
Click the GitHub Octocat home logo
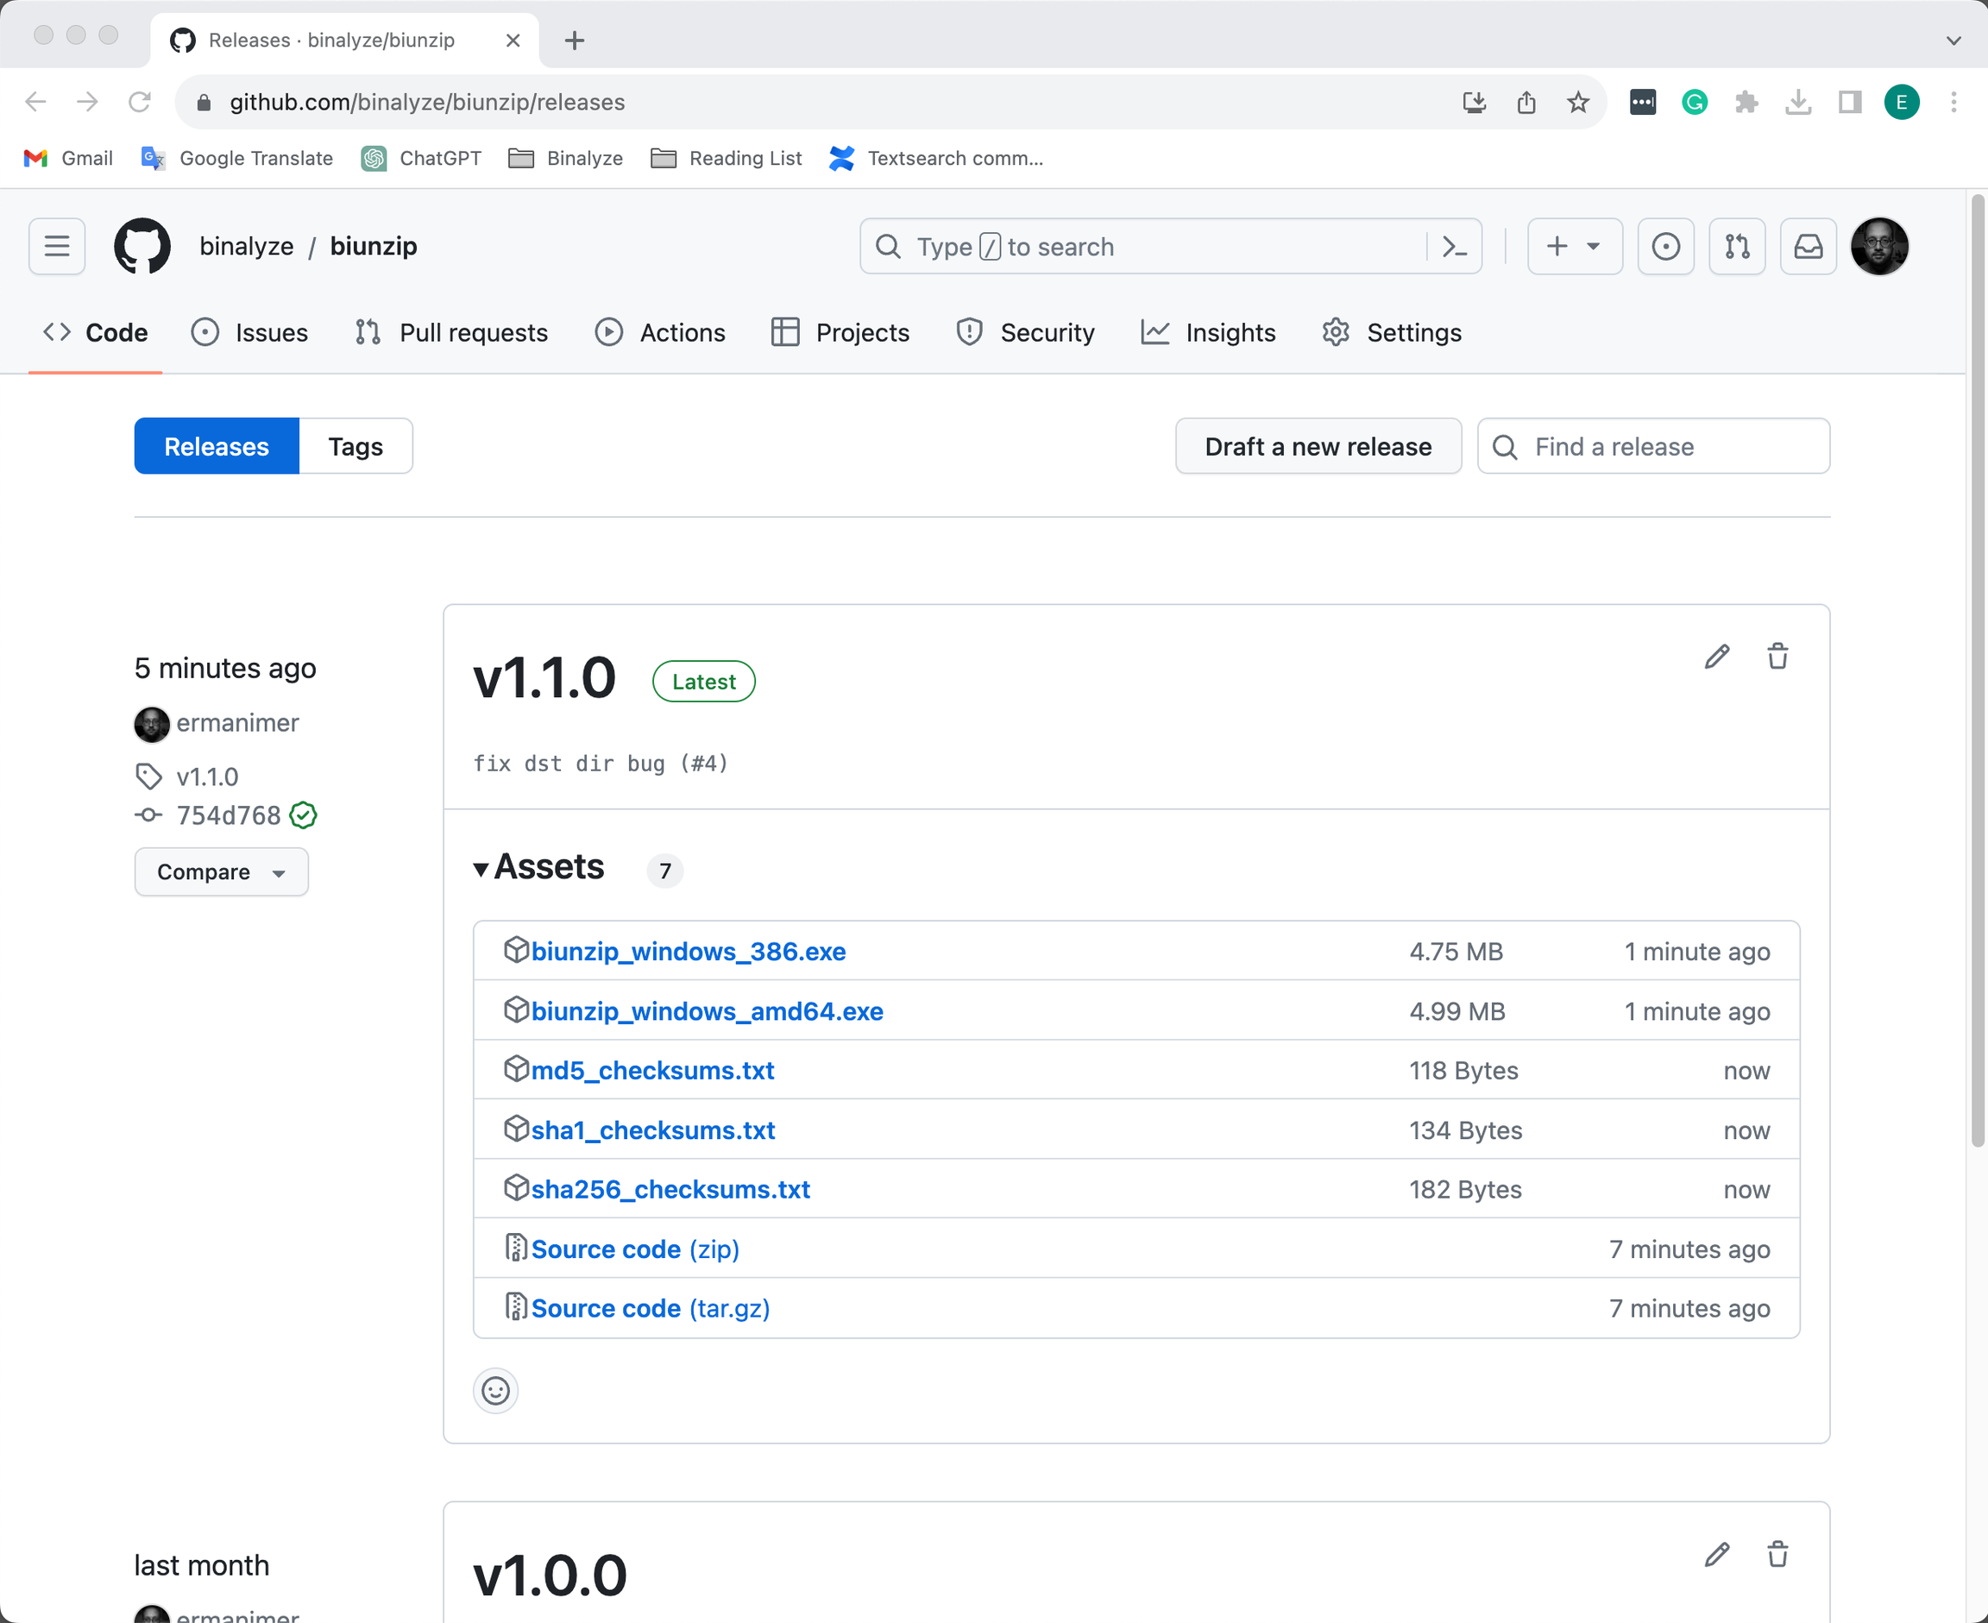pos(142,247)
